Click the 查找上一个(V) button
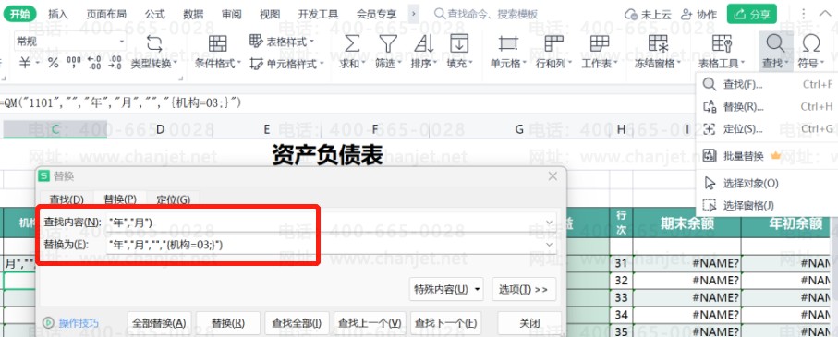 click(370, 323)
